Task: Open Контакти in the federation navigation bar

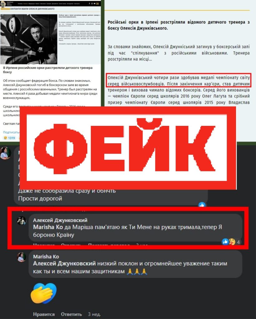Action: (77, 4)
